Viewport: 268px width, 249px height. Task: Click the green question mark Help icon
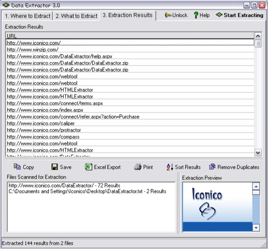pyautogui.click(x=196, y=15)
